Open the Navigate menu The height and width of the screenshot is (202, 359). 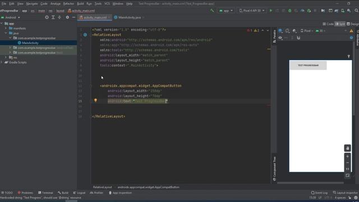32,4
